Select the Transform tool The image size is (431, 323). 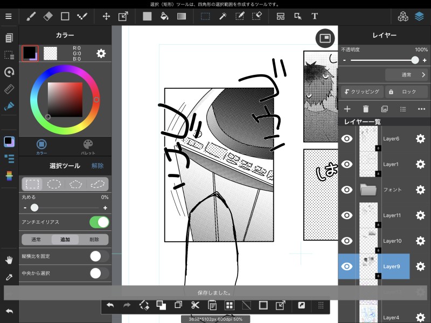click(x=123, y=17)
